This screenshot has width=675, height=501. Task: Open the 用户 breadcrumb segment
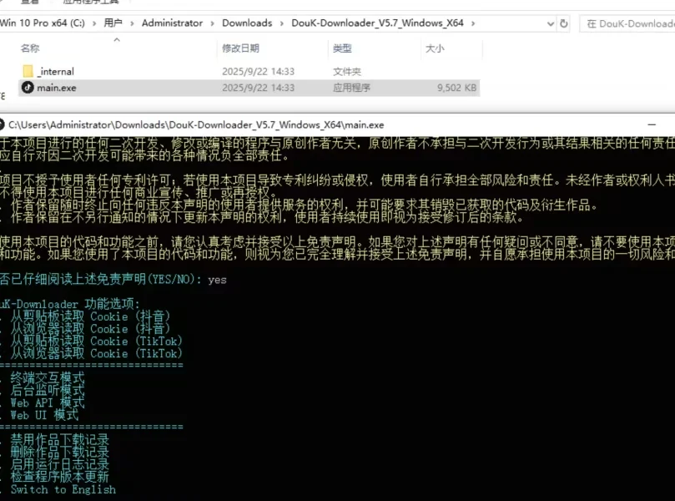(x=113, y=23)
